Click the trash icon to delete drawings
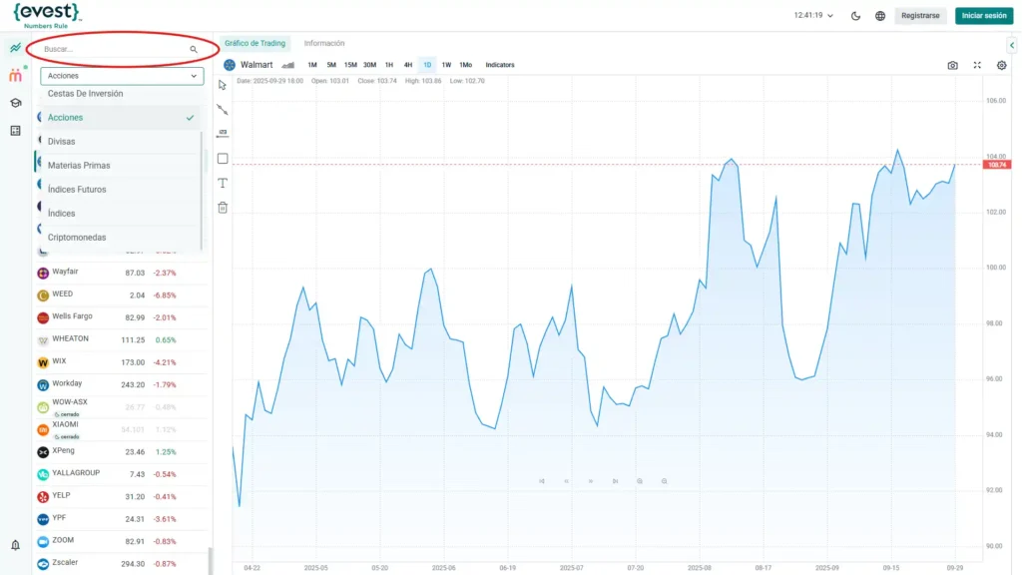Screen dimensions: 1022x575 (x=223, y=208)
